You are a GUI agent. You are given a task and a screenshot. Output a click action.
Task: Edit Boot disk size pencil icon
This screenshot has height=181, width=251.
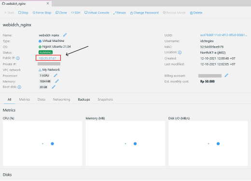click(x=54, y=87)
